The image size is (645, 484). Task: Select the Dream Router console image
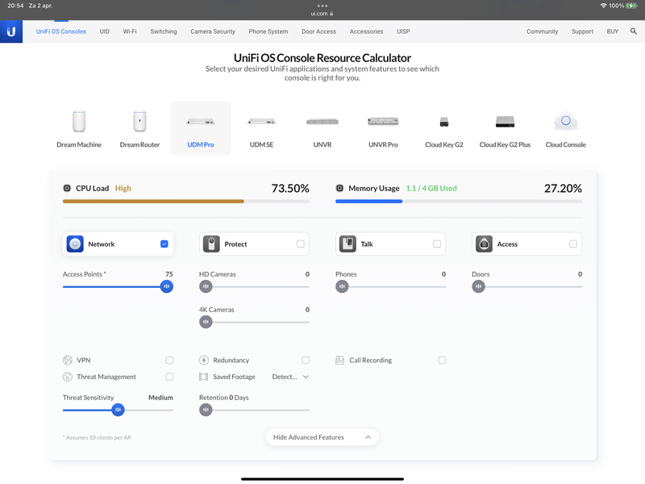tap(139, 122)
